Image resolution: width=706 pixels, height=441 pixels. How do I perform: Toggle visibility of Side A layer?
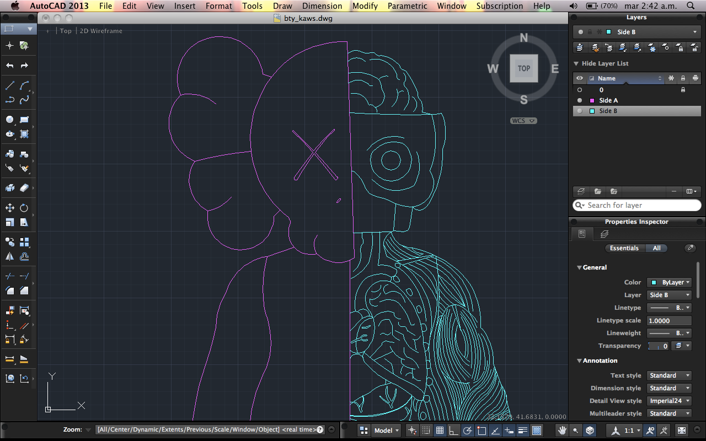[580, 100]
